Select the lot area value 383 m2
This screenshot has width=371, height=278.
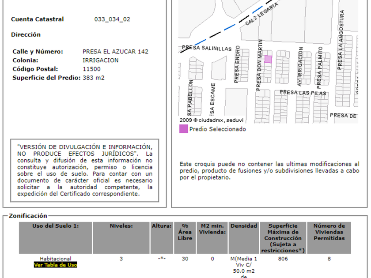point(94,78)
